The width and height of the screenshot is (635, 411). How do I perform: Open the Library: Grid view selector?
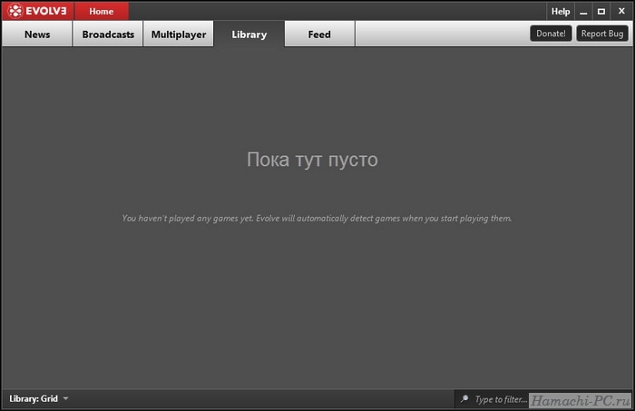click(38, 399)
